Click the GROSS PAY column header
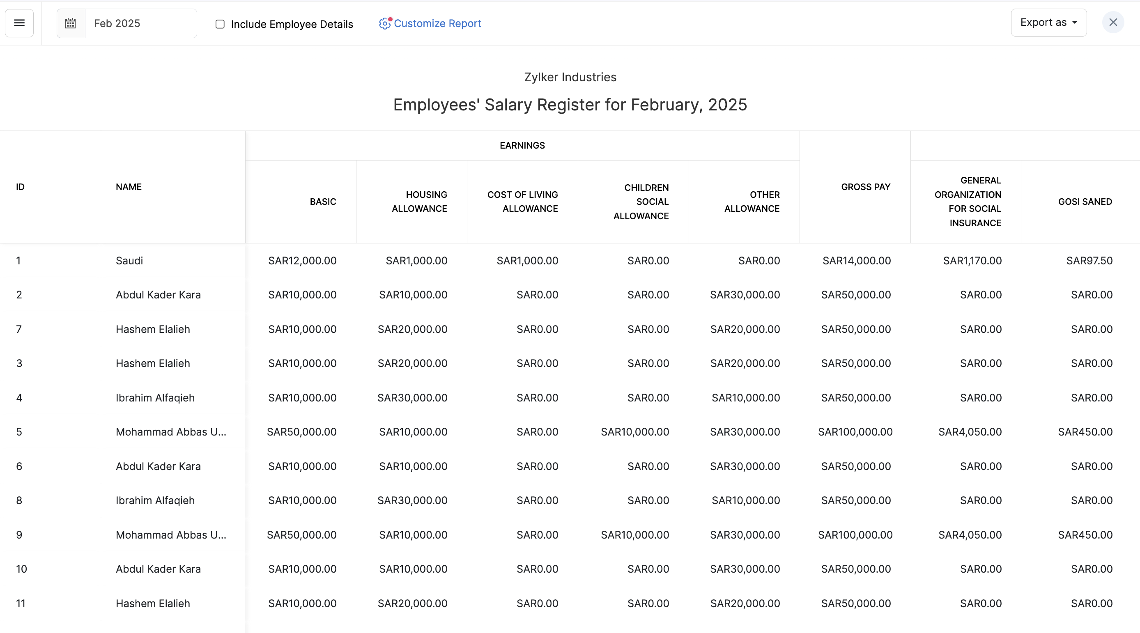Viewport: 1140px width, 633px height. pyautogui.click(x=865, y=187)
